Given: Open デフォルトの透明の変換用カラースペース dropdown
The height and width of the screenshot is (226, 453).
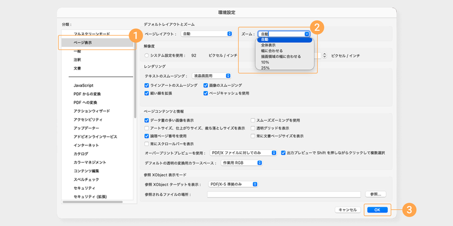Looking at the screenshot, I should (242, 163).
